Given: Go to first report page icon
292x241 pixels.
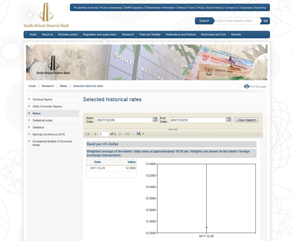Looking at the screenshot, I should pyautogui.click(x=88, y=134).
